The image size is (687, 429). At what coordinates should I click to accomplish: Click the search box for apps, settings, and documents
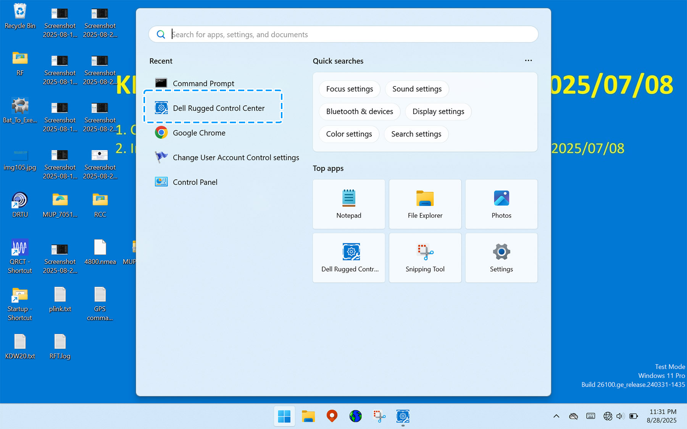pyautogui.click(x=343, y=34)
